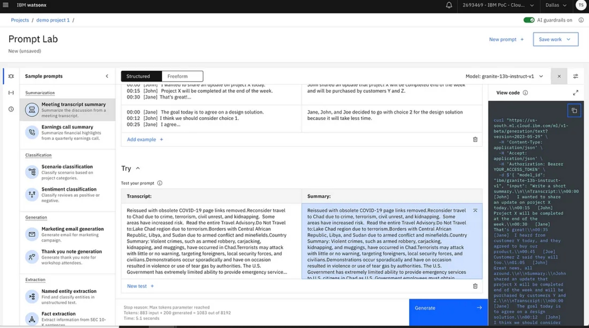
Task: Click the Sentiment classification icon
Action: pos(32,194)
